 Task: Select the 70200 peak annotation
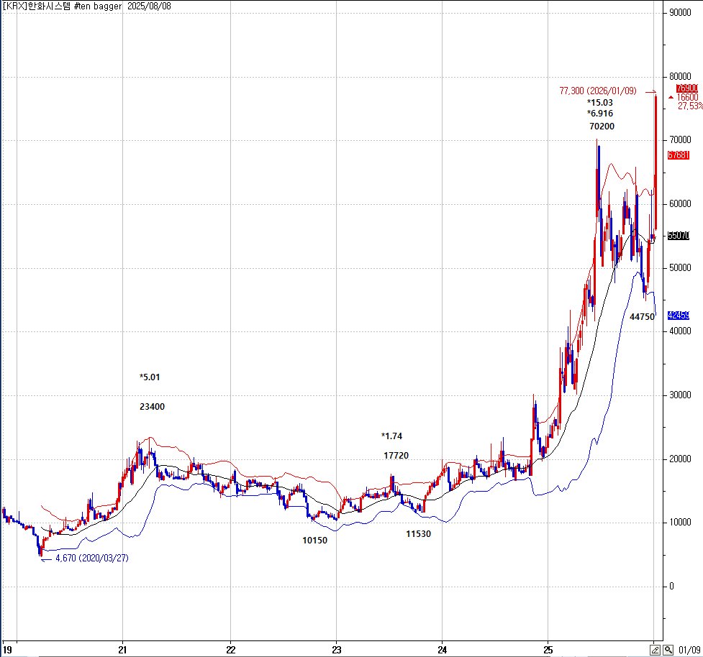coord(602,127)
